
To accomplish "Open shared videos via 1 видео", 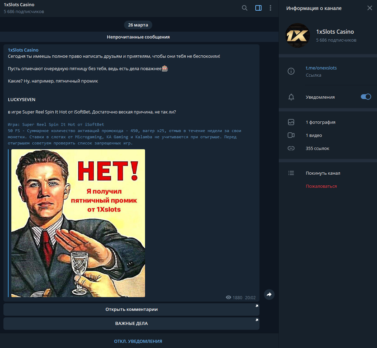I will pyautogui.click(x=314, y=135).
